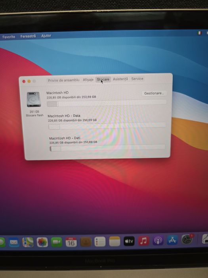Switch to the Afișaje tab
The height and width of the screenshot is (278, 208).
point(88,80)
